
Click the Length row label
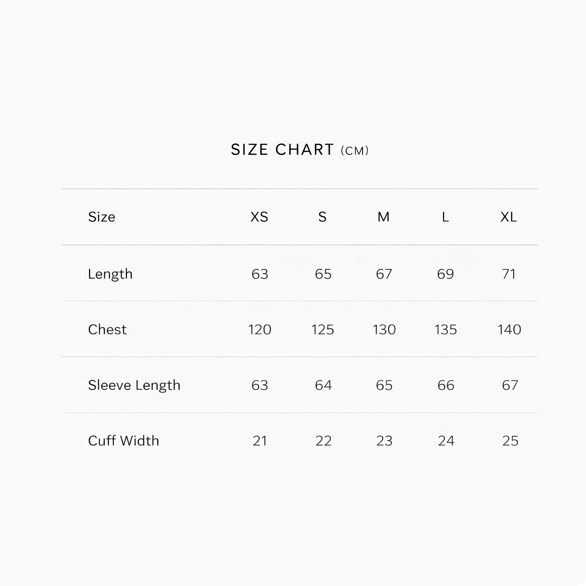[x=110, y=274]
